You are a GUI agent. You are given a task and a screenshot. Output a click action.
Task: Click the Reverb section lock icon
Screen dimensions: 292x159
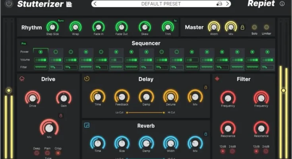click(206, 134)
